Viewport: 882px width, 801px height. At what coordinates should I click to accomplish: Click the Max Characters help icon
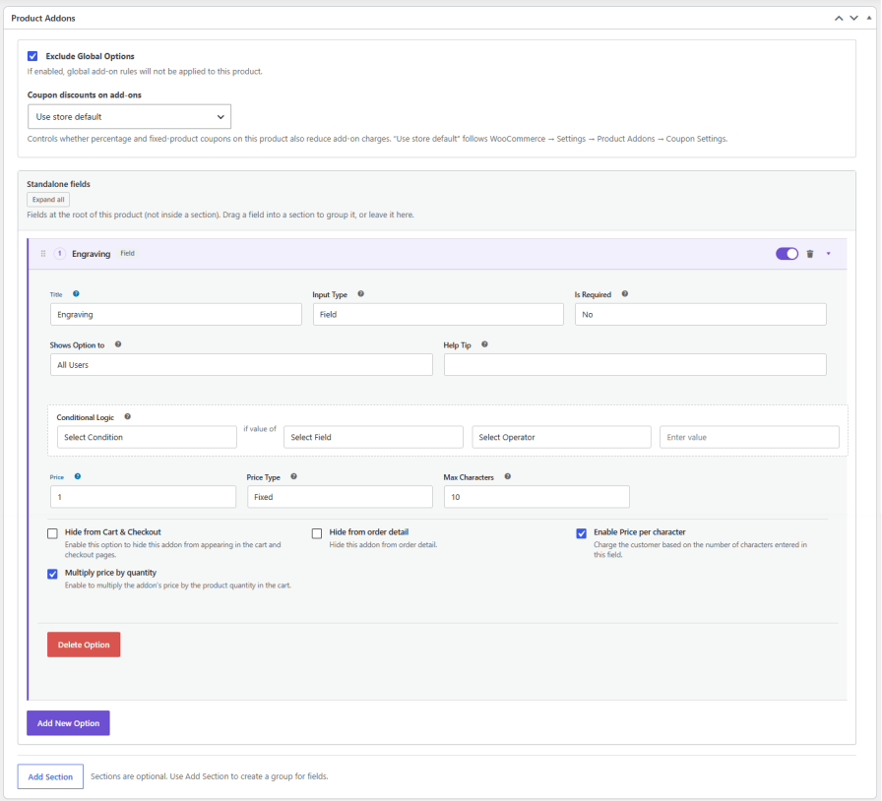coord(507,476)
